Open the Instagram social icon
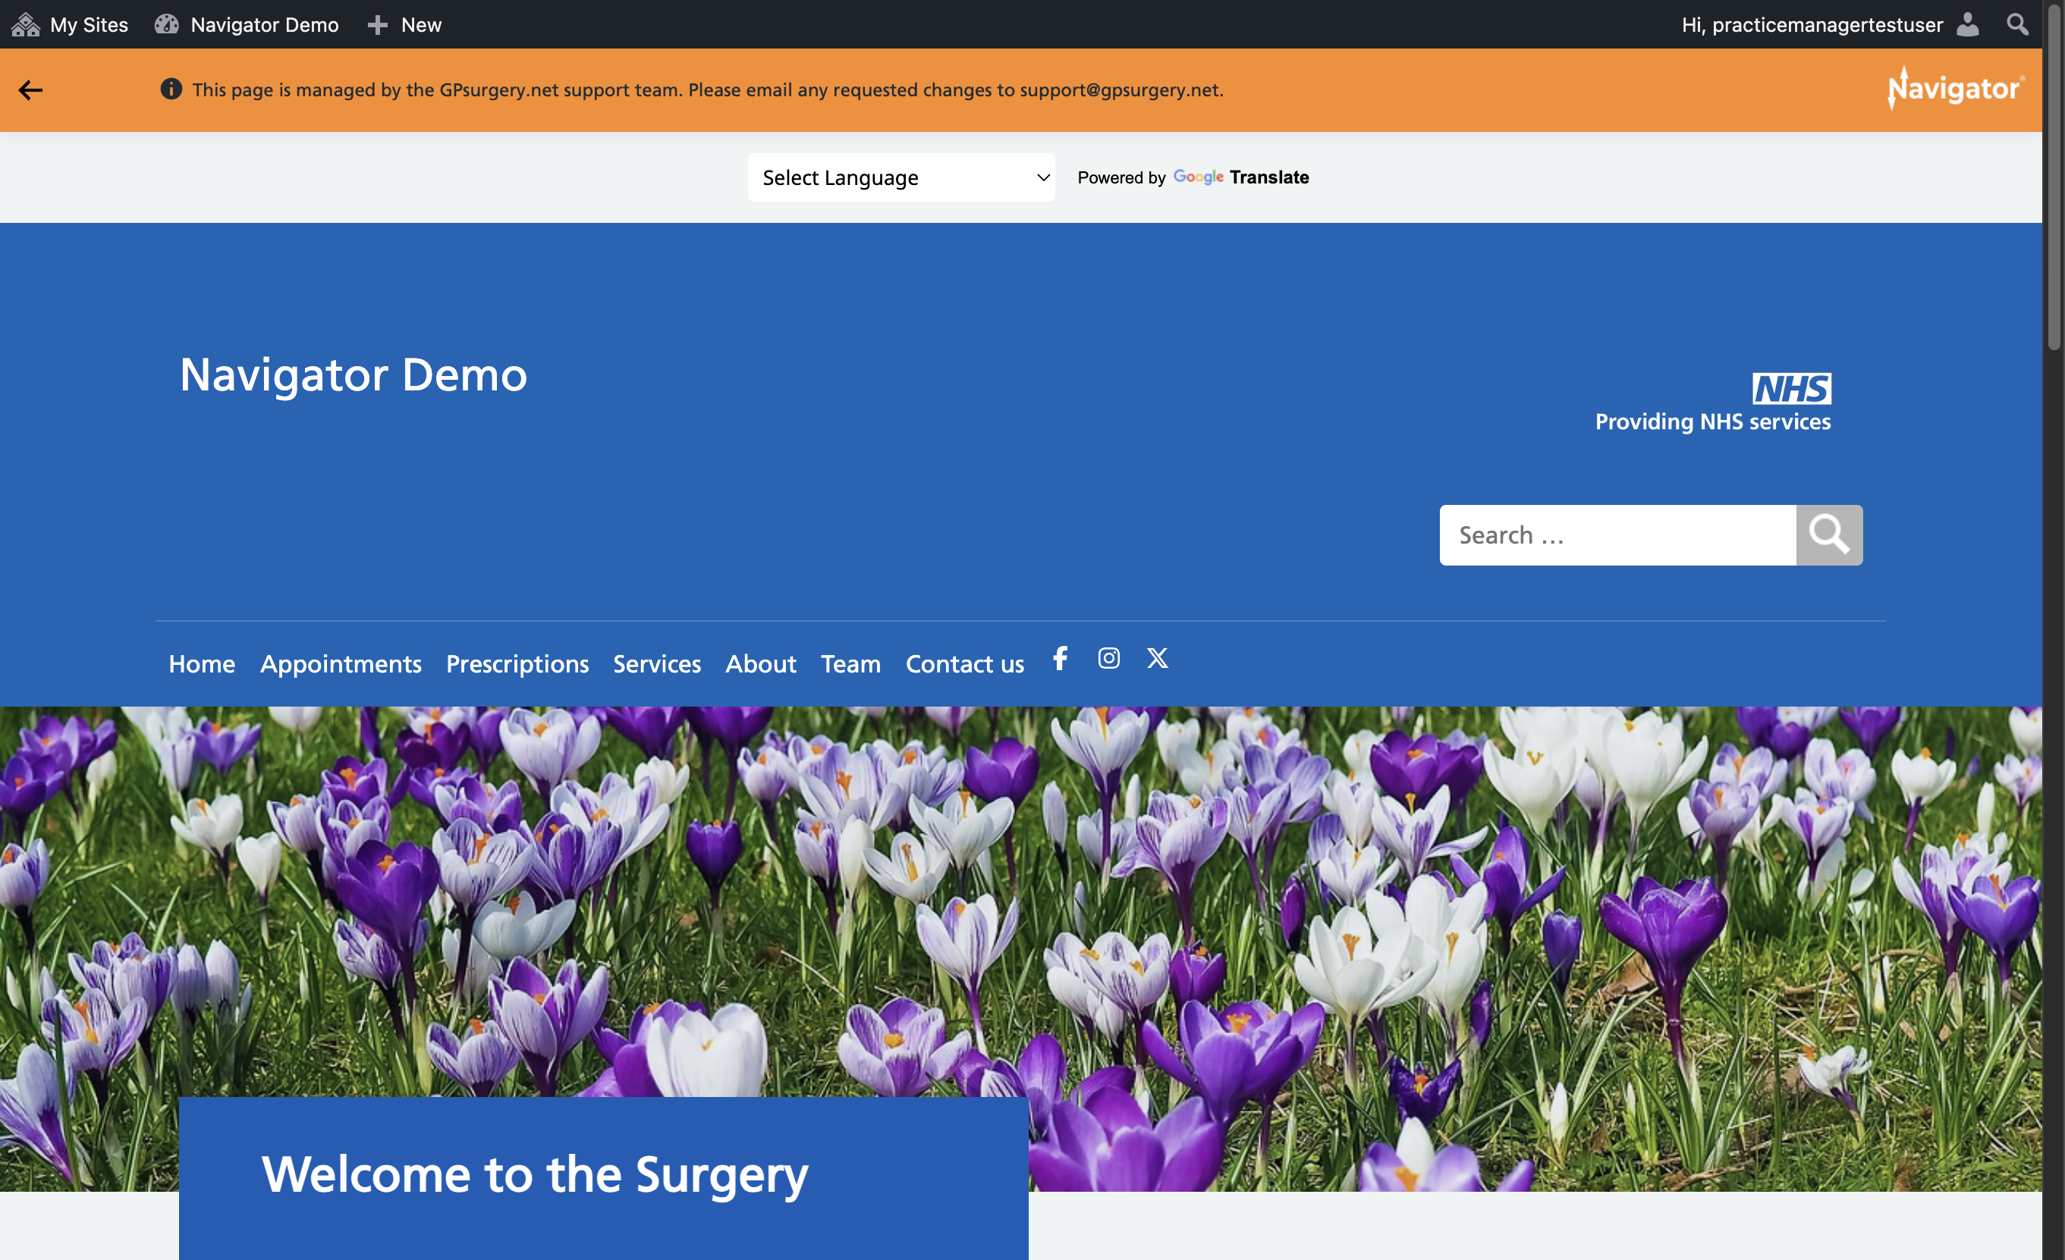2065x1260 pixels. (1109, 657)
